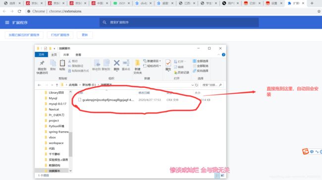The image size is (322, 180).
Task: Open quick access toolbar customize dropdown
Action: (54, 48)
